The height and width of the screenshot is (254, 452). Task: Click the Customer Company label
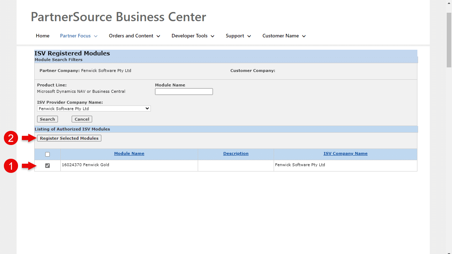pos(253,71)
